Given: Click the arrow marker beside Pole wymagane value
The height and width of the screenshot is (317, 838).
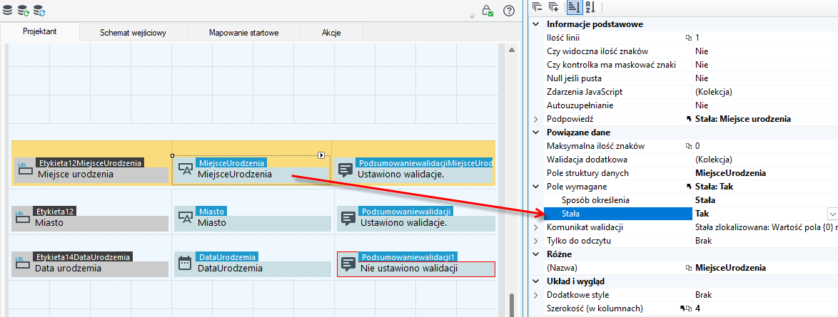Looking at the screenshot, I should pyautogui.click(x=688, y=187).
